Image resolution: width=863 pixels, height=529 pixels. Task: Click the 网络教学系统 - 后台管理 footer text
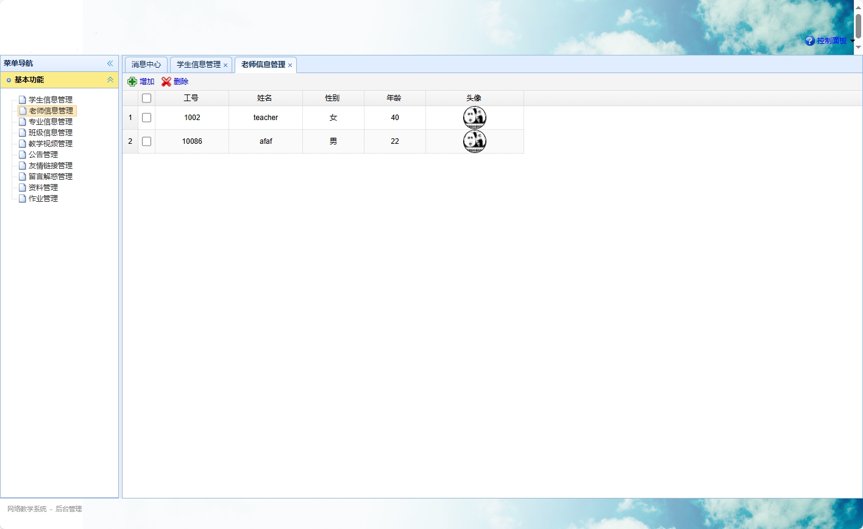44,509
